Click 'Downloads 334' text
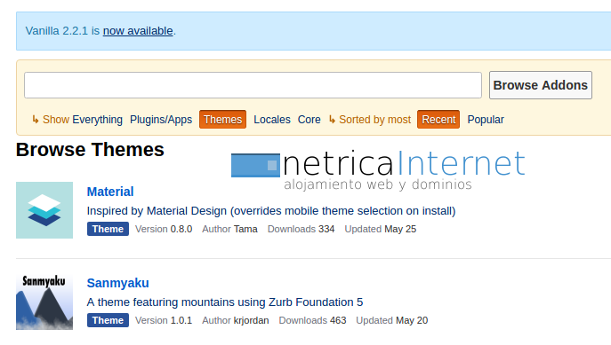Image resolution: width=611 pixels, height=345 pixels. point(301,229)
